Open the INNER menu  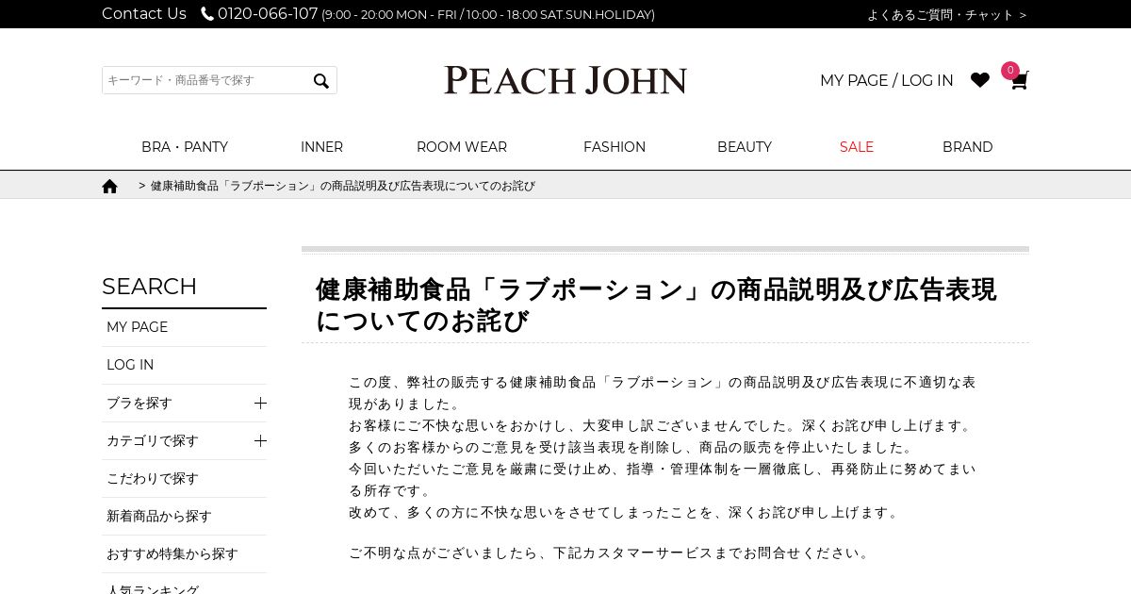(321, 147)
